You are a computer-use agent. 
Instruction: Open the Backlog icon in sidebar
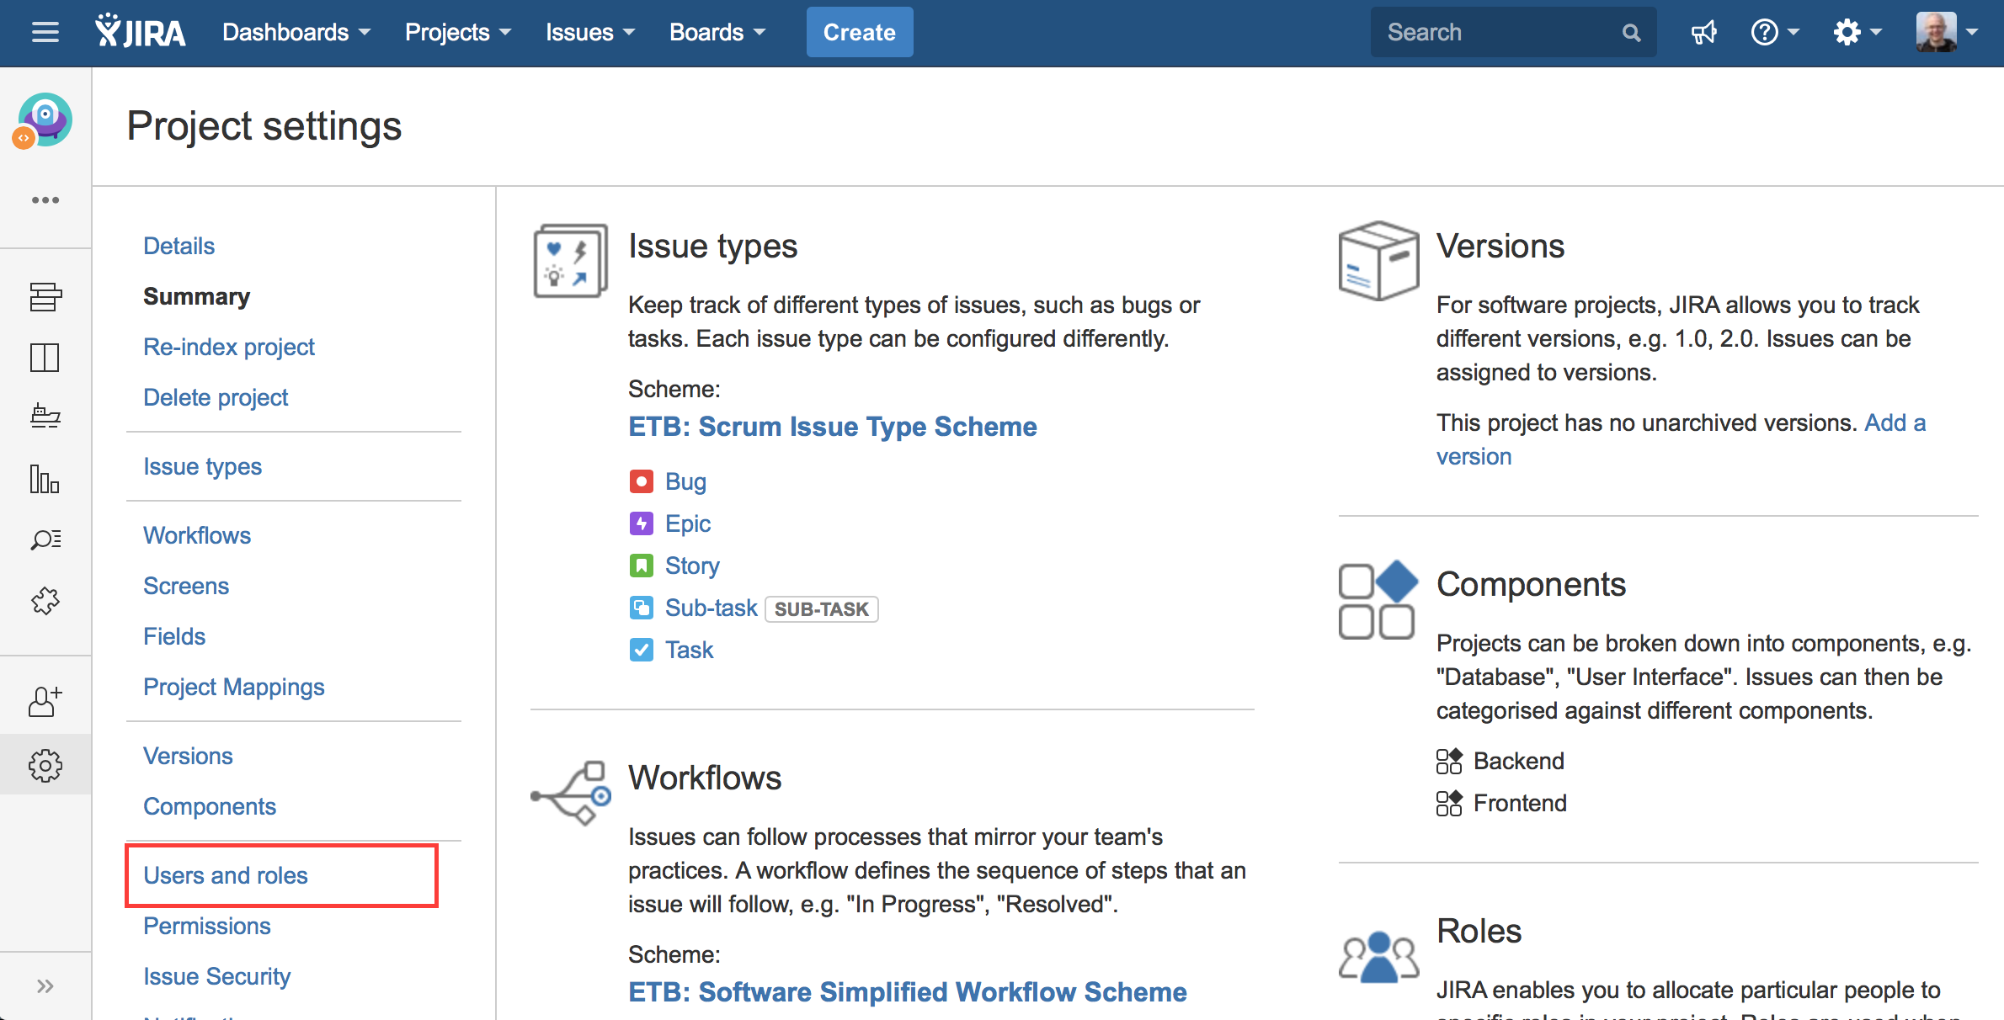pyautogui.click(x=45, y=297)
